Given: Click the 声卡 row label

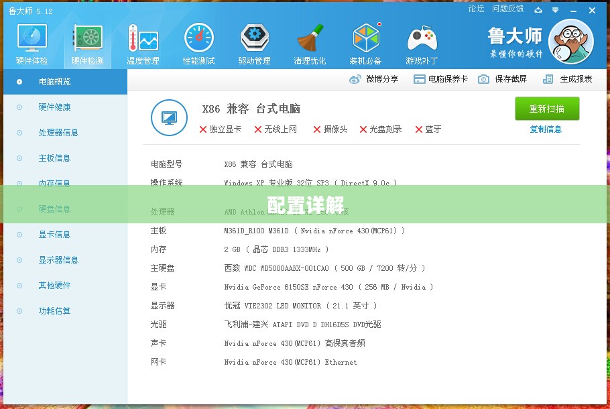Looking at the screenshot, I should click(158, 343).
